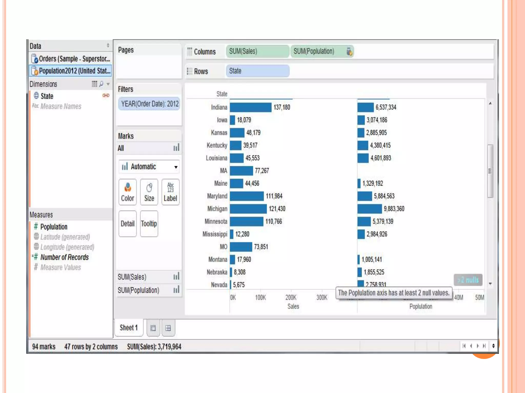Open the Size marks card
Screen dimensions: 525x393
[149, 192]
